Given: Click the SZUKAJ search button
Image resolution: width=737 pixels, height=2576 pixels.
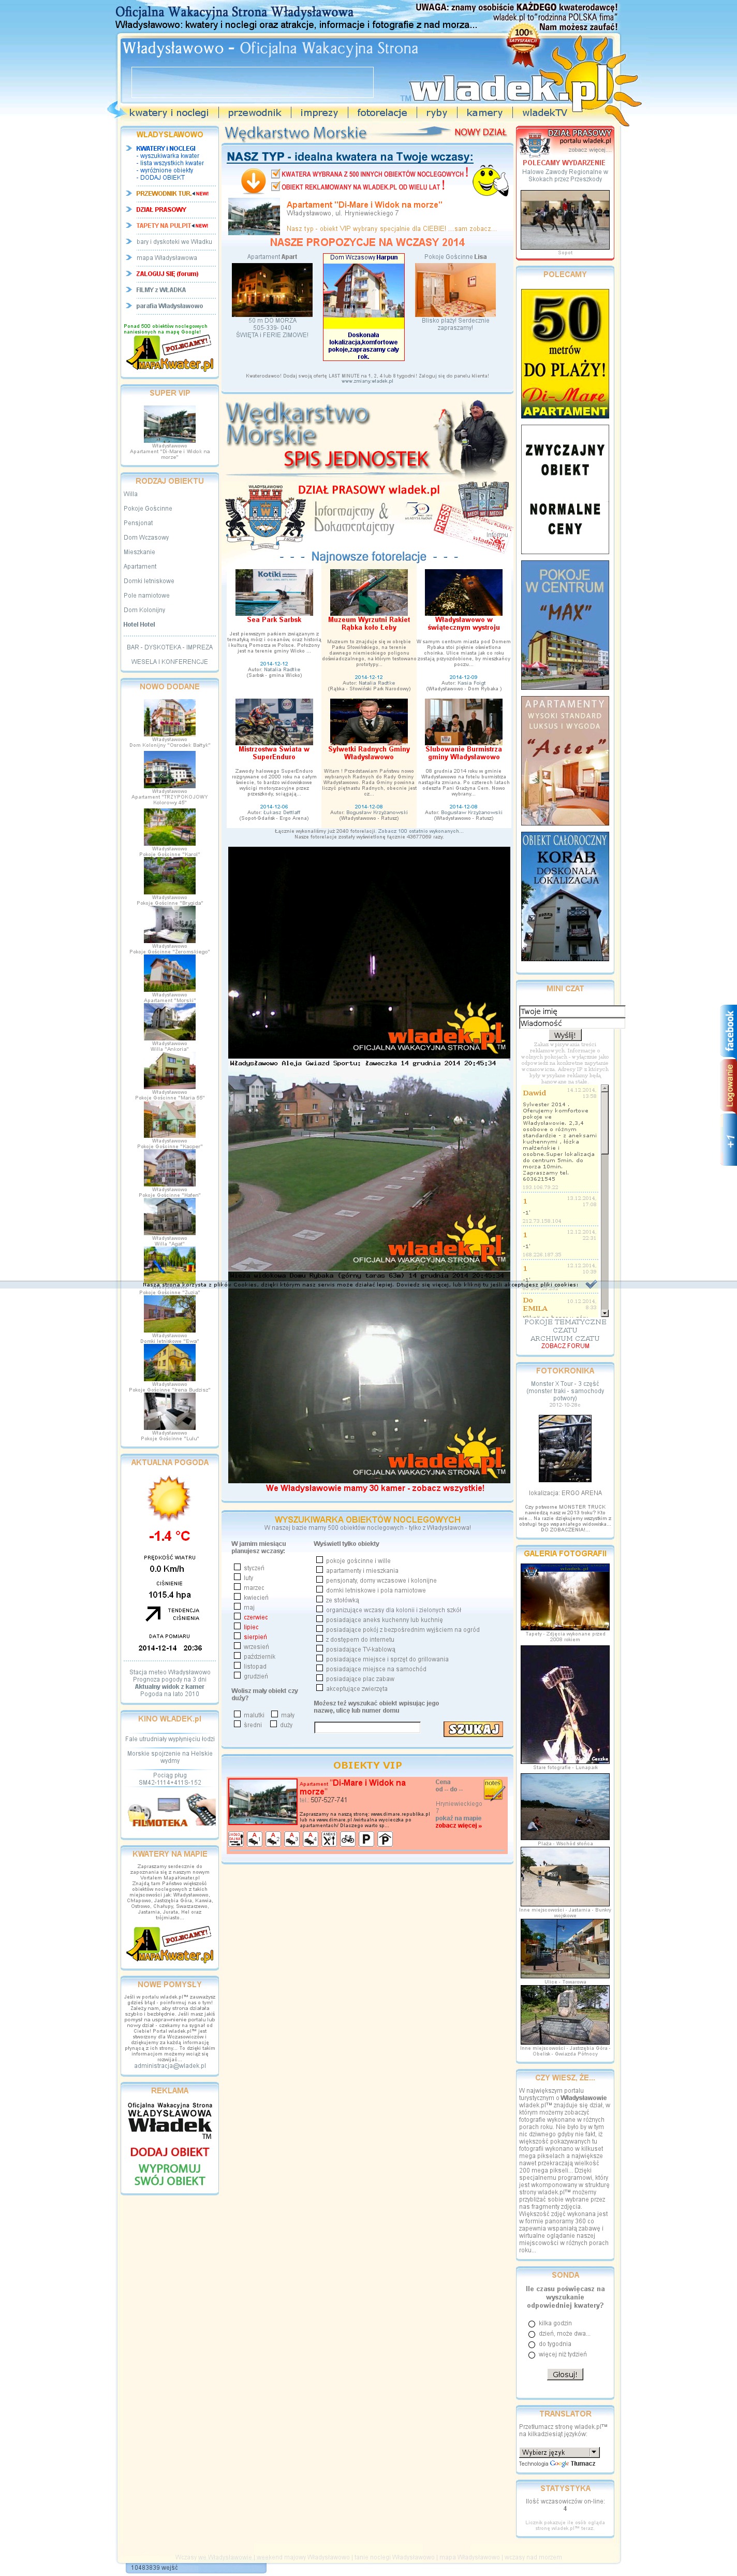Looking at the screenshot, I should pyautogui.click(x=473, y=1729).
